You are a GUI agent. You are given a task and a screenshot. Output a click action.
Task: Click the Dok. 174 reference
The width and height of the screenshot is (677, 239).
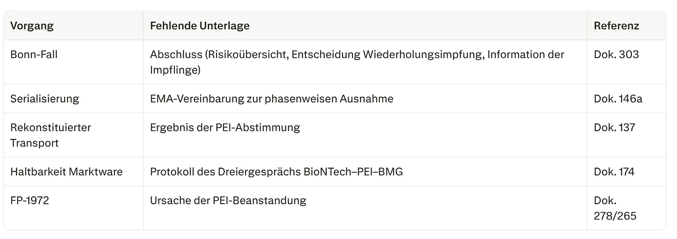tap(614, 172)
